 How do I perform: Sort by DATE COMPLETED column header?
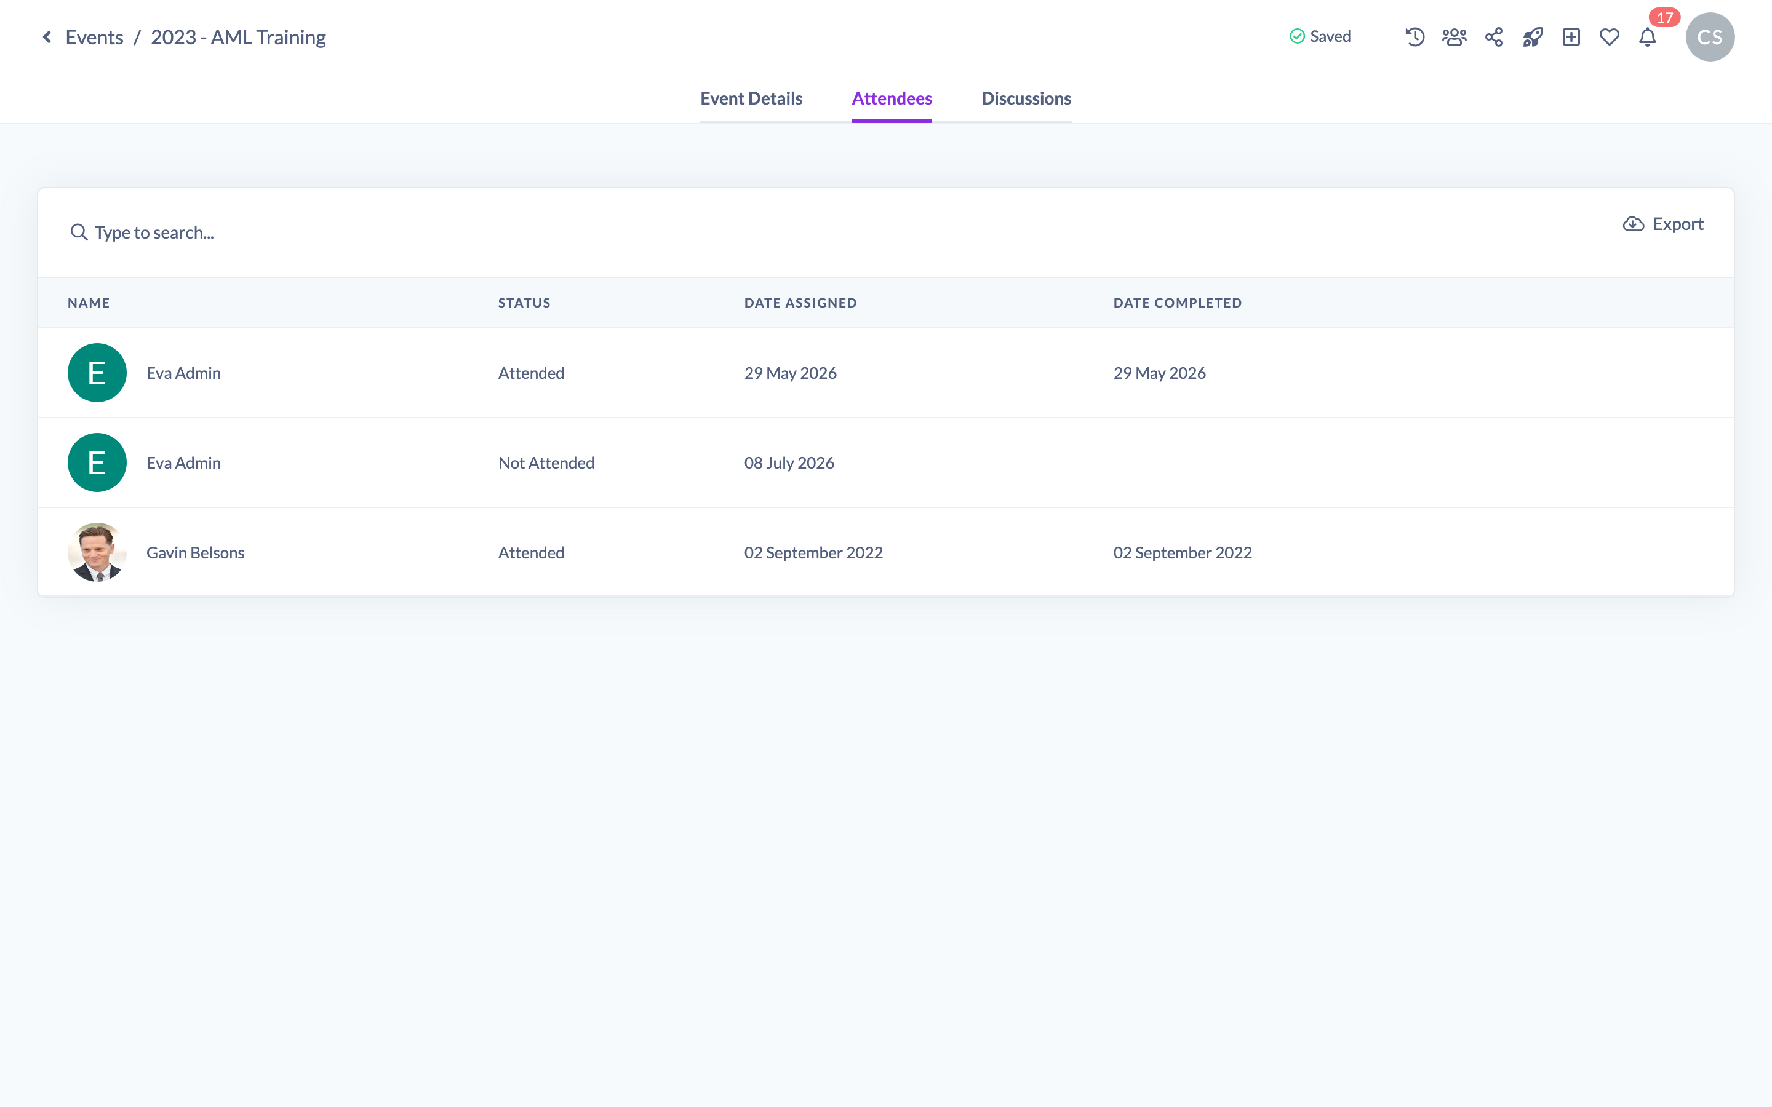[1178, 303]
